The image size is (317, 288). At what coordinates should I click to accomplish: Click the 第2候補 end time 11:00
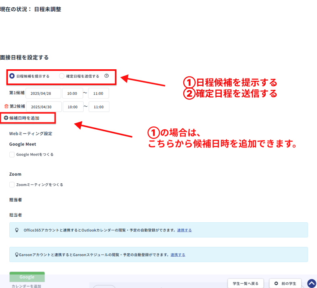point(99,107)
